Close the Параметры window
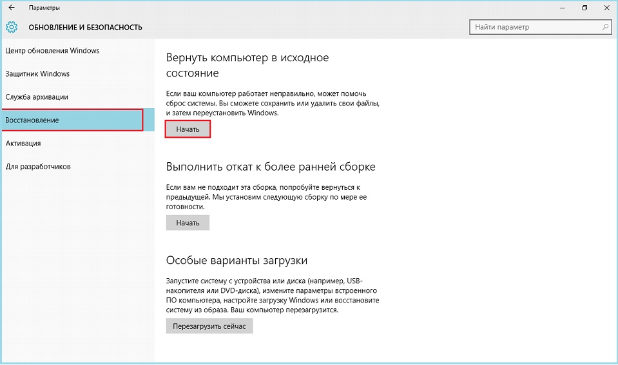The width and height of the screenshot is (618, 365). [x=605, y=8]
